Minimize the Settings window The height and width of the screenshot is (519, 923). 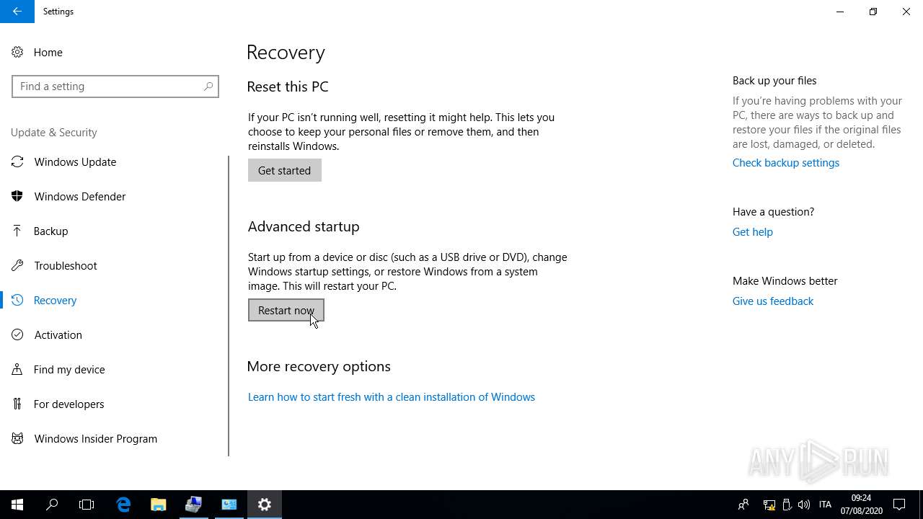click(x=840, y=12)
